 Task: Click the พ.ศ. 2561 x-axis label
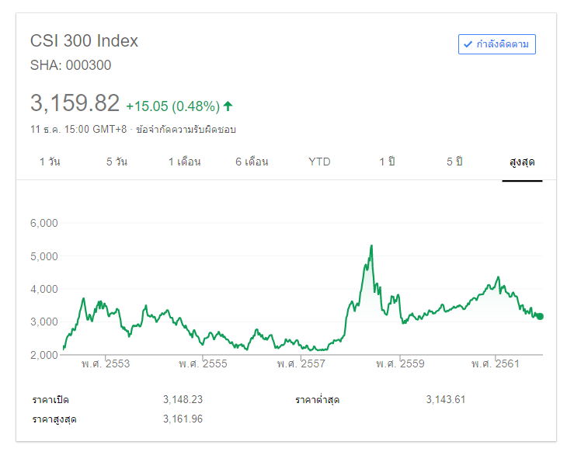pos(495,363)
